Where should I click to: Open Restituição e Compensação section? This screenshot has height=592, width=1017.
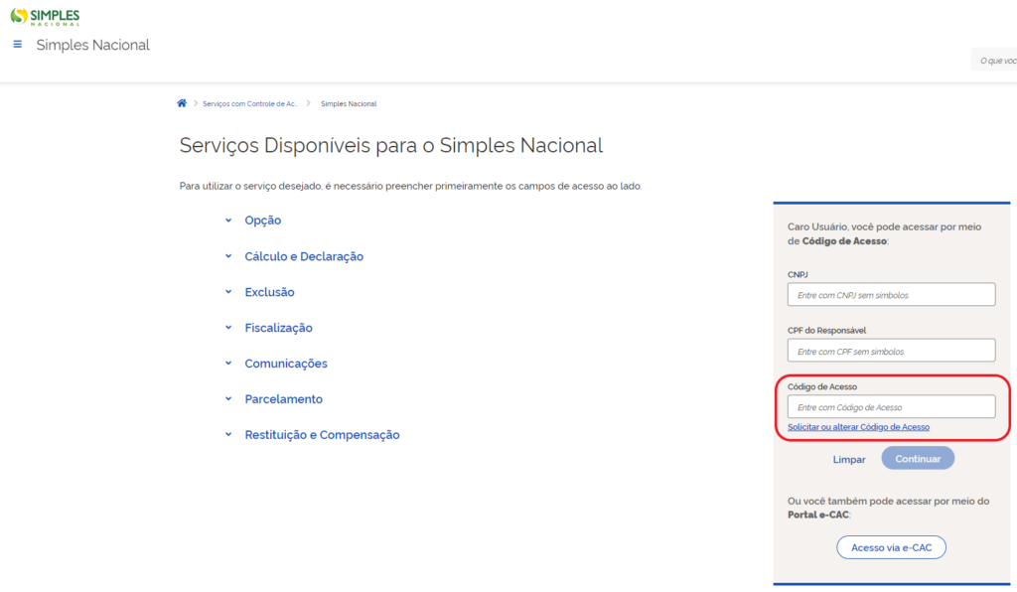click(x=322, y=435)
